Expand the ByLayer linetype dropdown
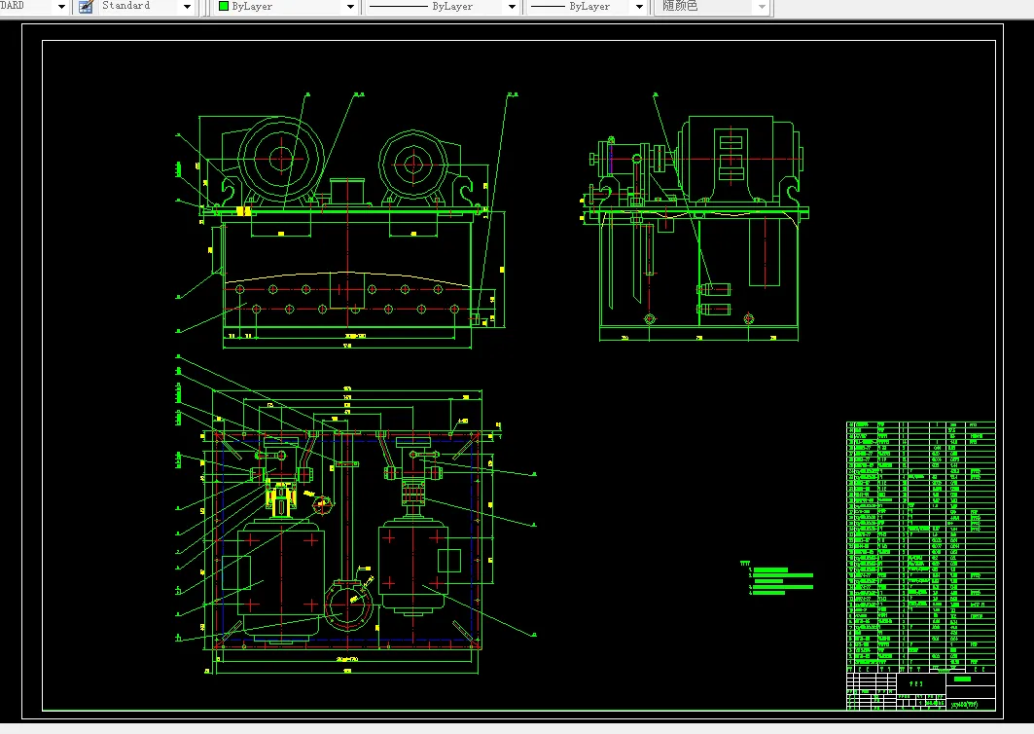 (x=511, y=7)
